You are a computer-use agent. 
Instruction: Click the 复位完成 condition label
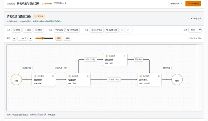tap(167, 68)
